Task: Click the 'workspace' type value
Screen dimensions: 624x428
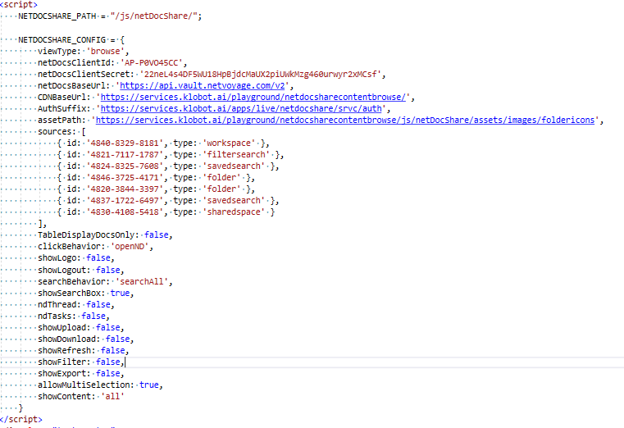Action: (229, 143)
